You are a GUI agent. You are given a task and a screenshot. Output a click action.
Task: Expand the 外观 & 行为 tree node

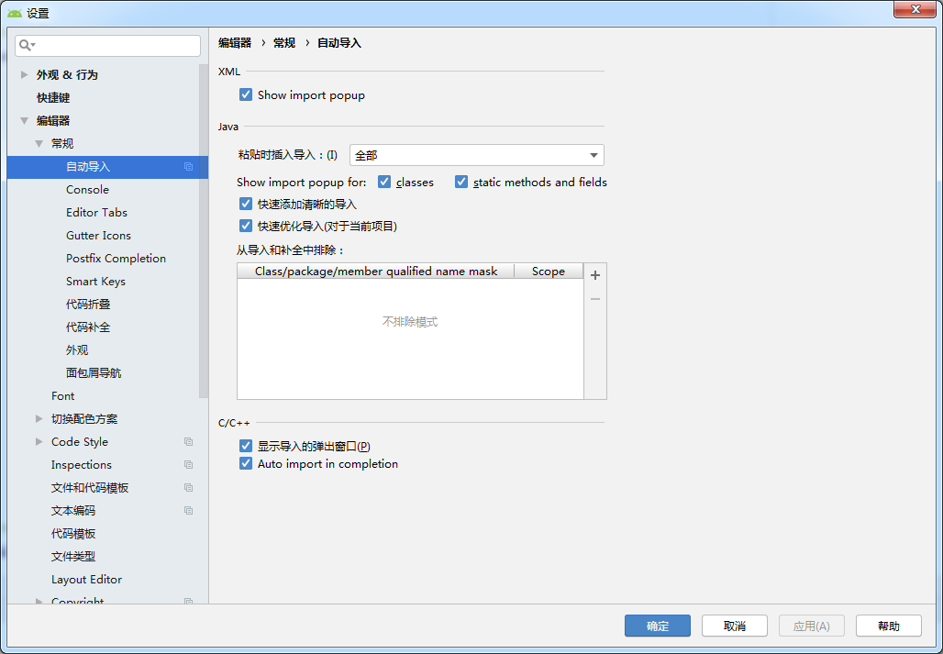25,74
